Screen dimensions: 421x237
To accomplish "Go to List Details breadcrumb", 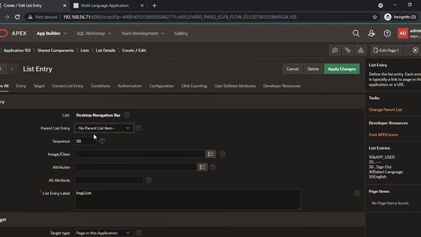I will [105, 50].
